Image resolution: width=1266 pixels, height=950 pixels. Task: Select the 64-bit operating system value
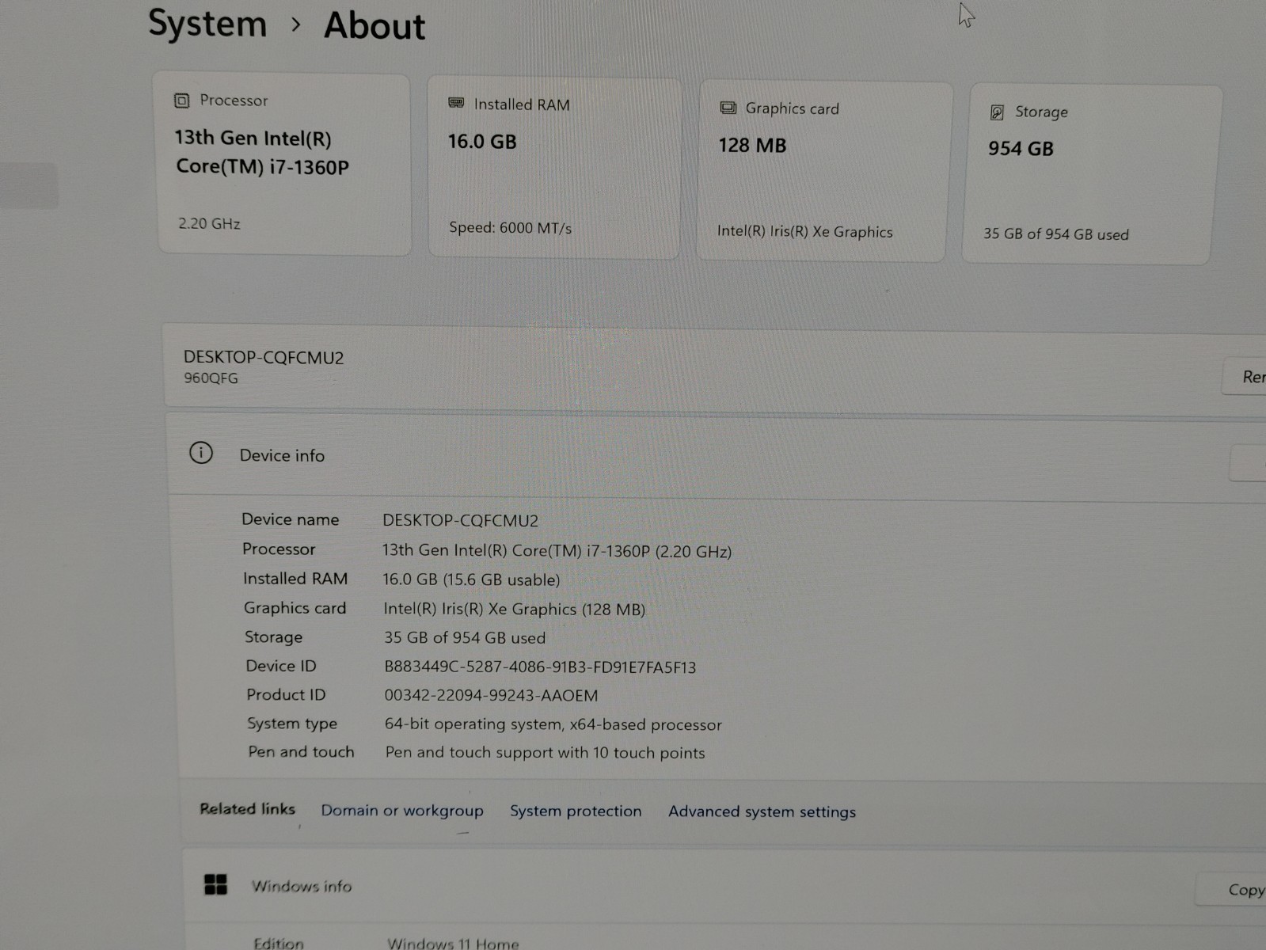[x=553, y=724]
